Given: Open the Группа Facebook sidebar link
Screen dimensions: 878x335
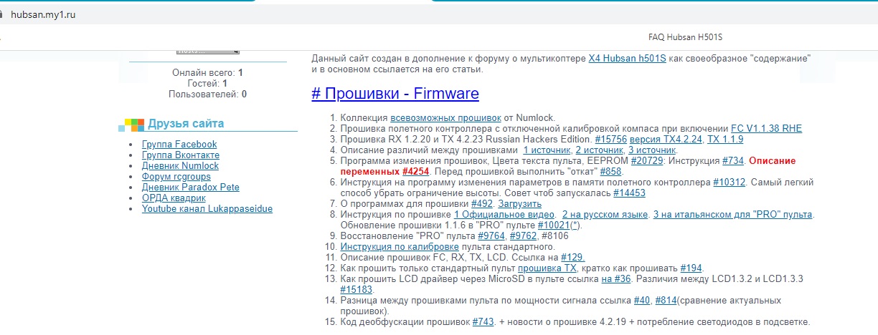Looking at the screenshot, I should (x=179, y=145).
